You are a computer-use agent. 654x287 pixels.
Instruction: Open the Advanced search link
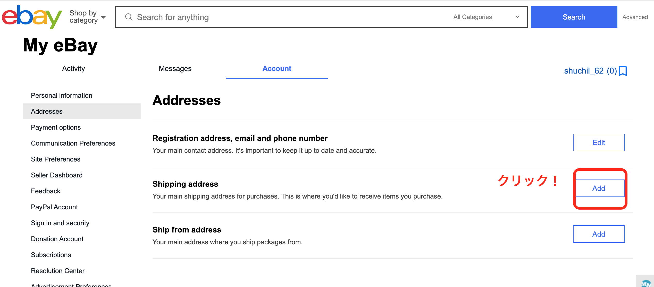[635, 17]
